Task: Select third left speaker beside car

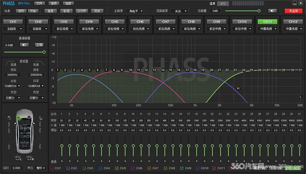Action: click(x=9, y=130)
